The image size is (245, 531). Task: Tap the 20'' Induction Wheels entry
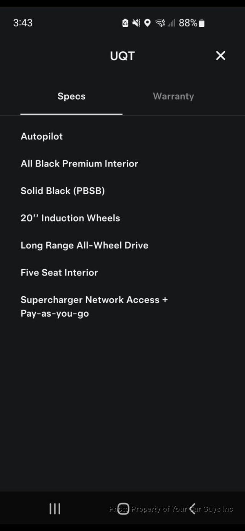pos(70,218)
